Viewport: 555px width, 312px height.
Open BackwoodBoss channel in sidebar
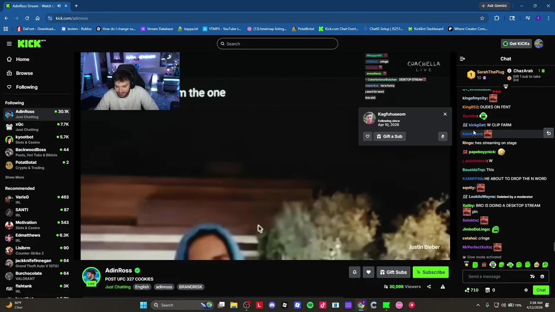click(x=37, y=152)
